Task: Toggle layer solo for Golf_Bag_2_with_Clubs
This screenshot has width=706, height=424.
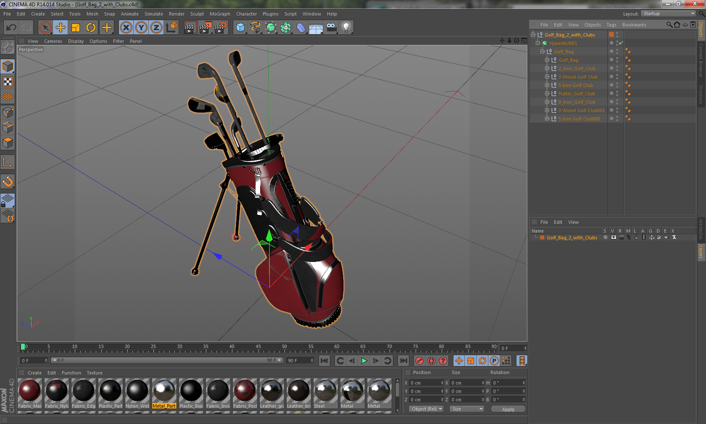Action: click(x=605, y=237)
